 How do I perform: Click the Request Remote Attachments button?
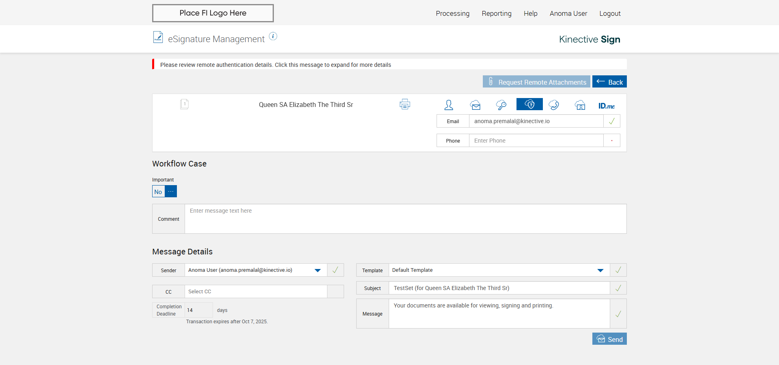pos(536,82)
